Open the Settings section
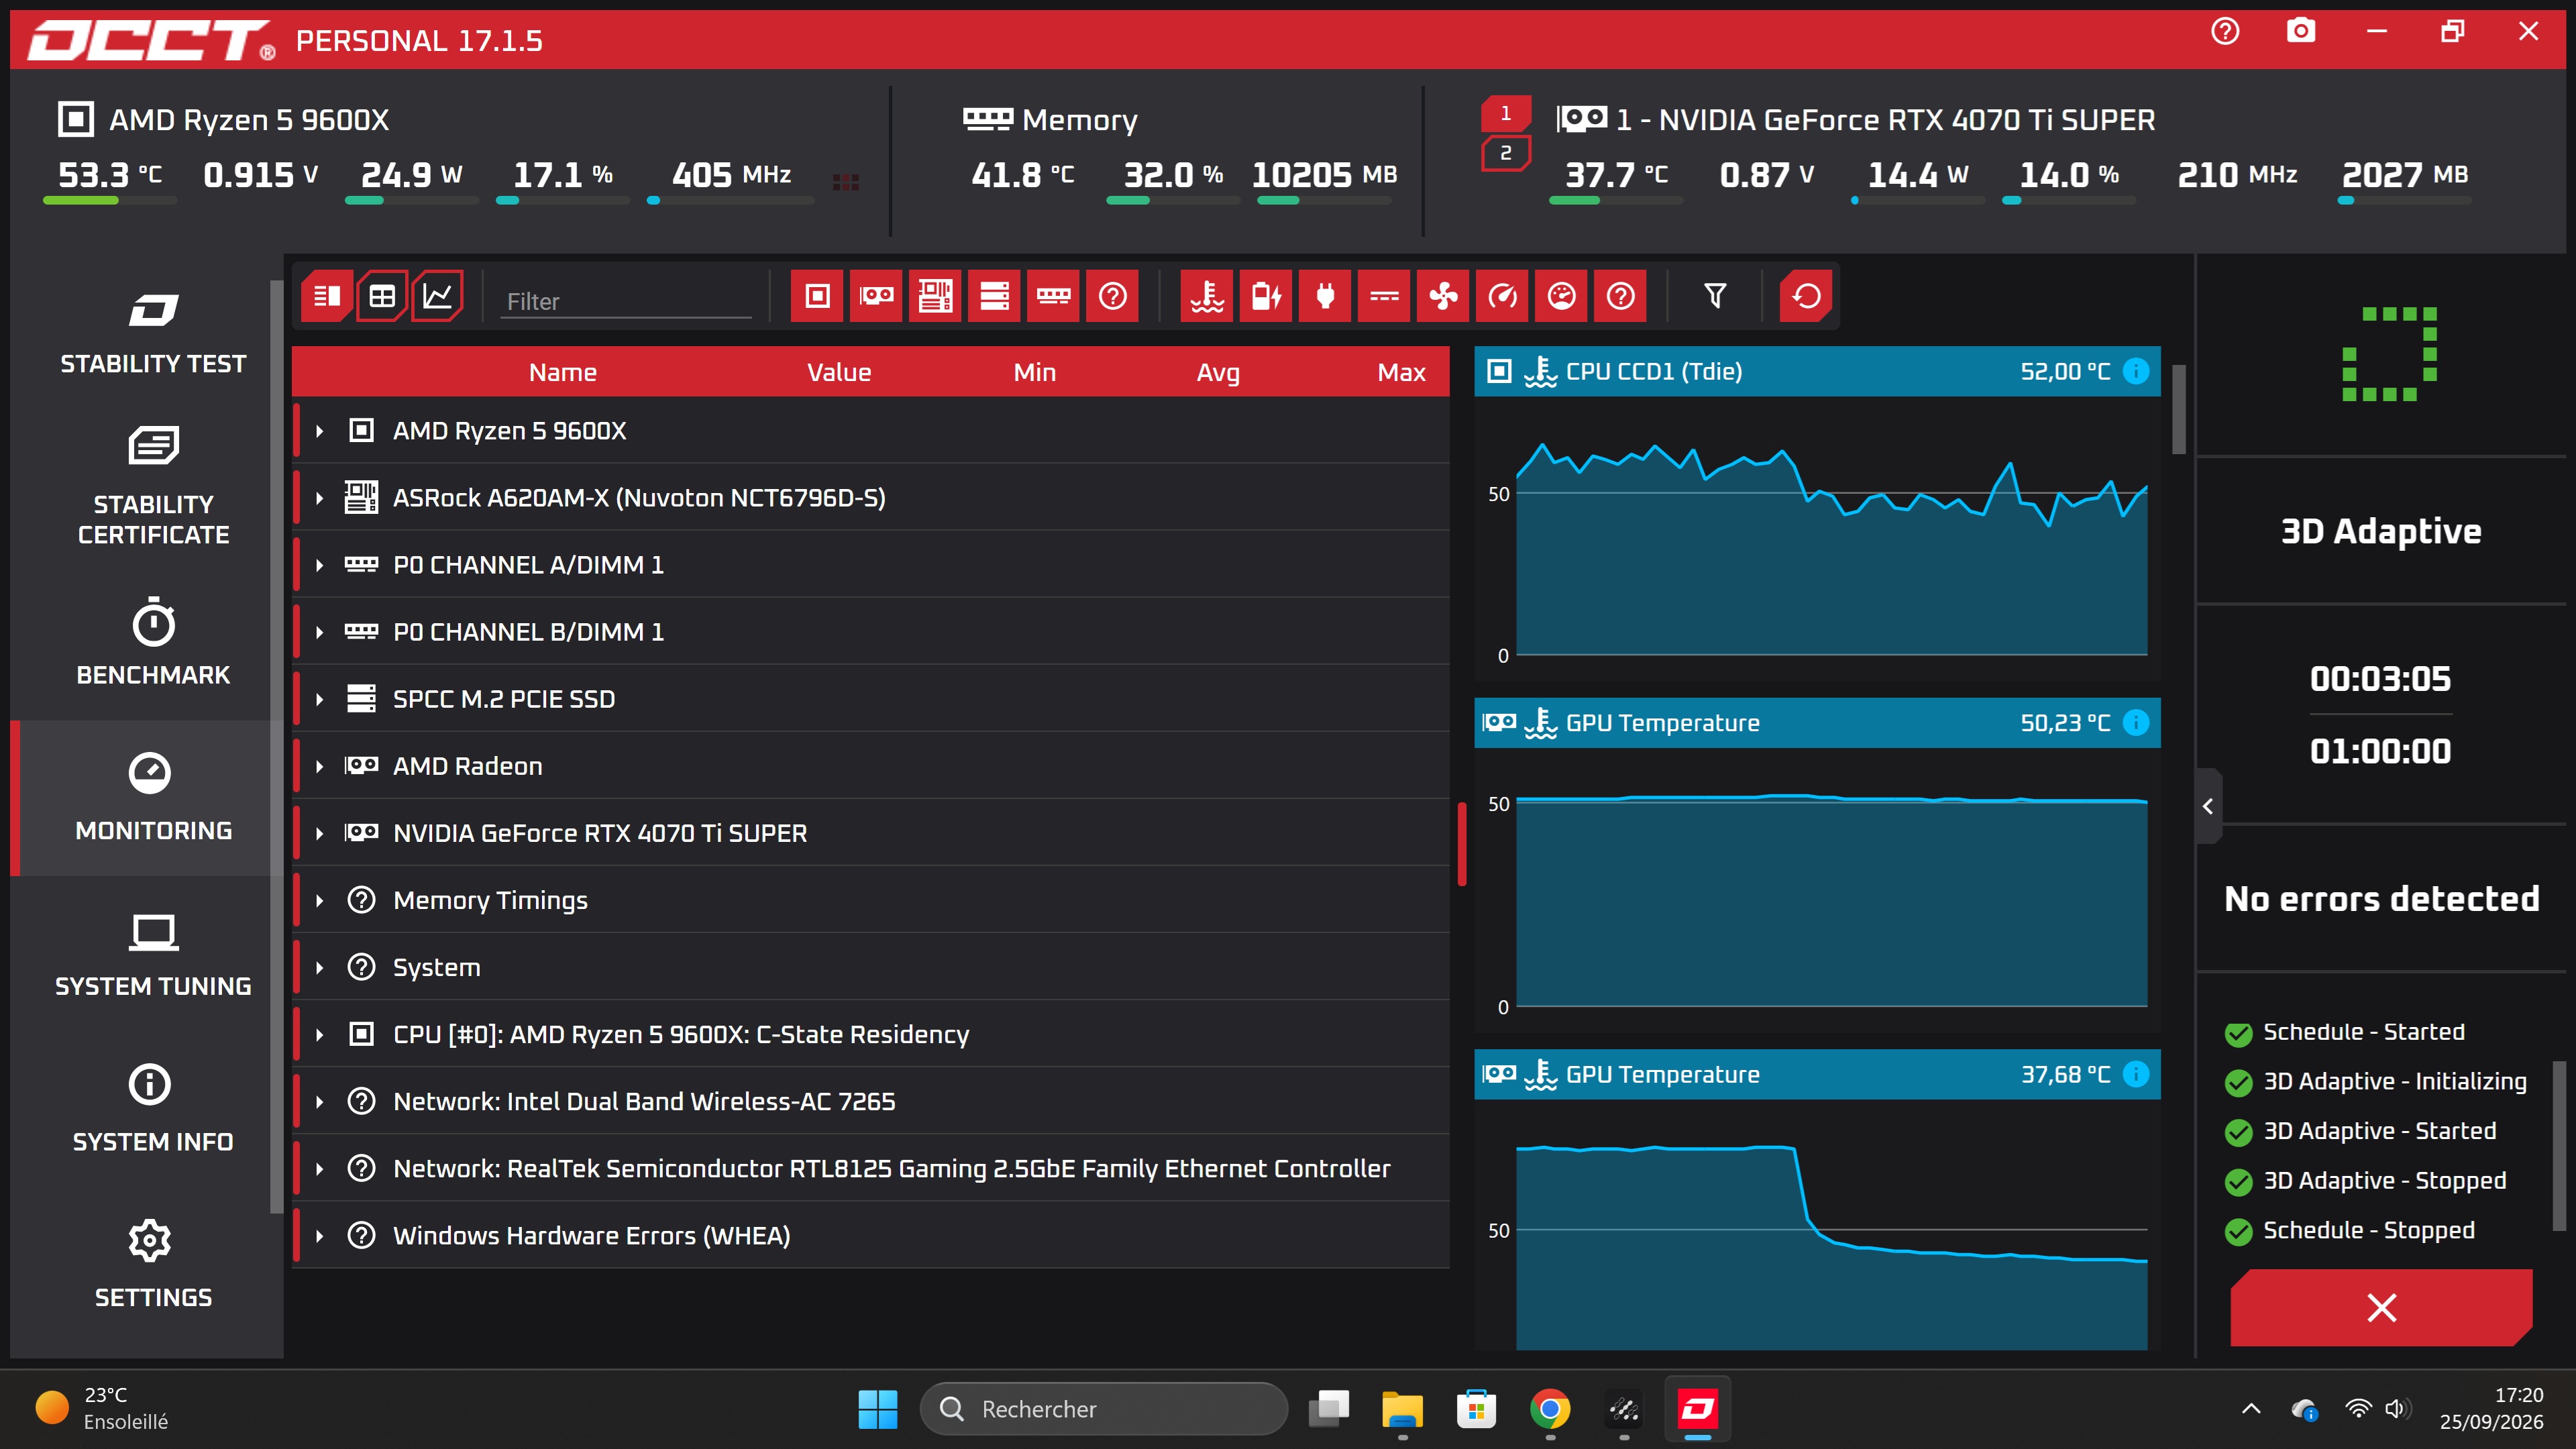 point(153,1265)
